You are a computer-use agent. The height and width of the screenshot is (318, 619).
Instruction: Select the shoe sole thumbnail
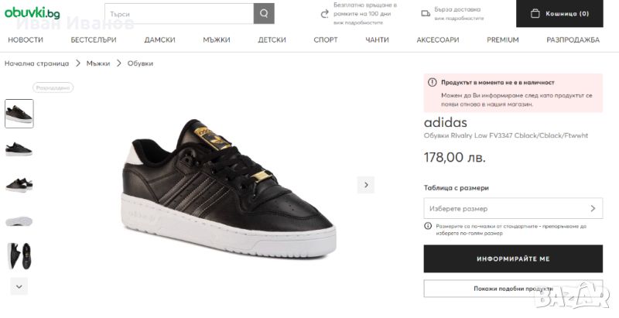[x=19, y=221]
